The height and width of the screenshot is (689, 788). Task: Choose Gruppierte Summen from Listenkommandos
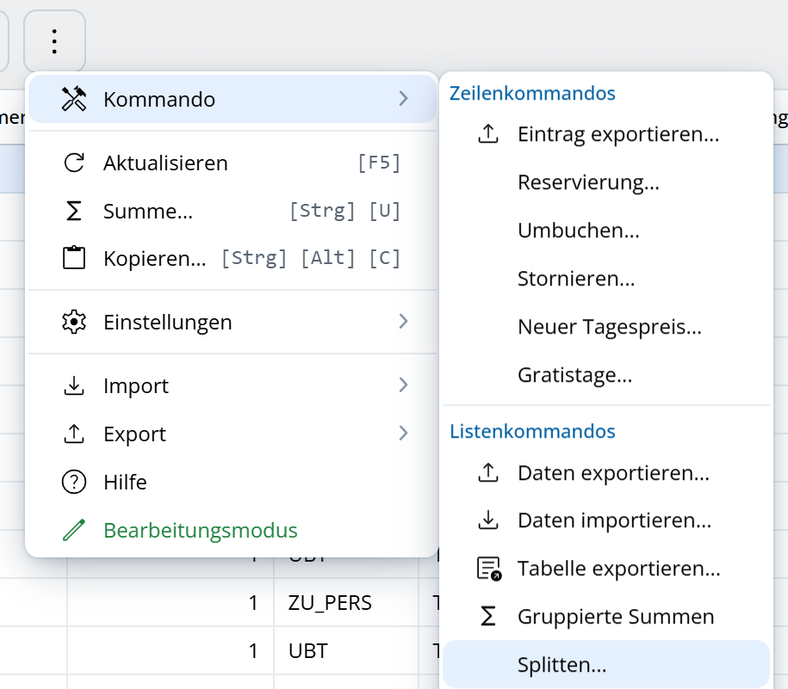pyautogui.click(x=616, y=617)
